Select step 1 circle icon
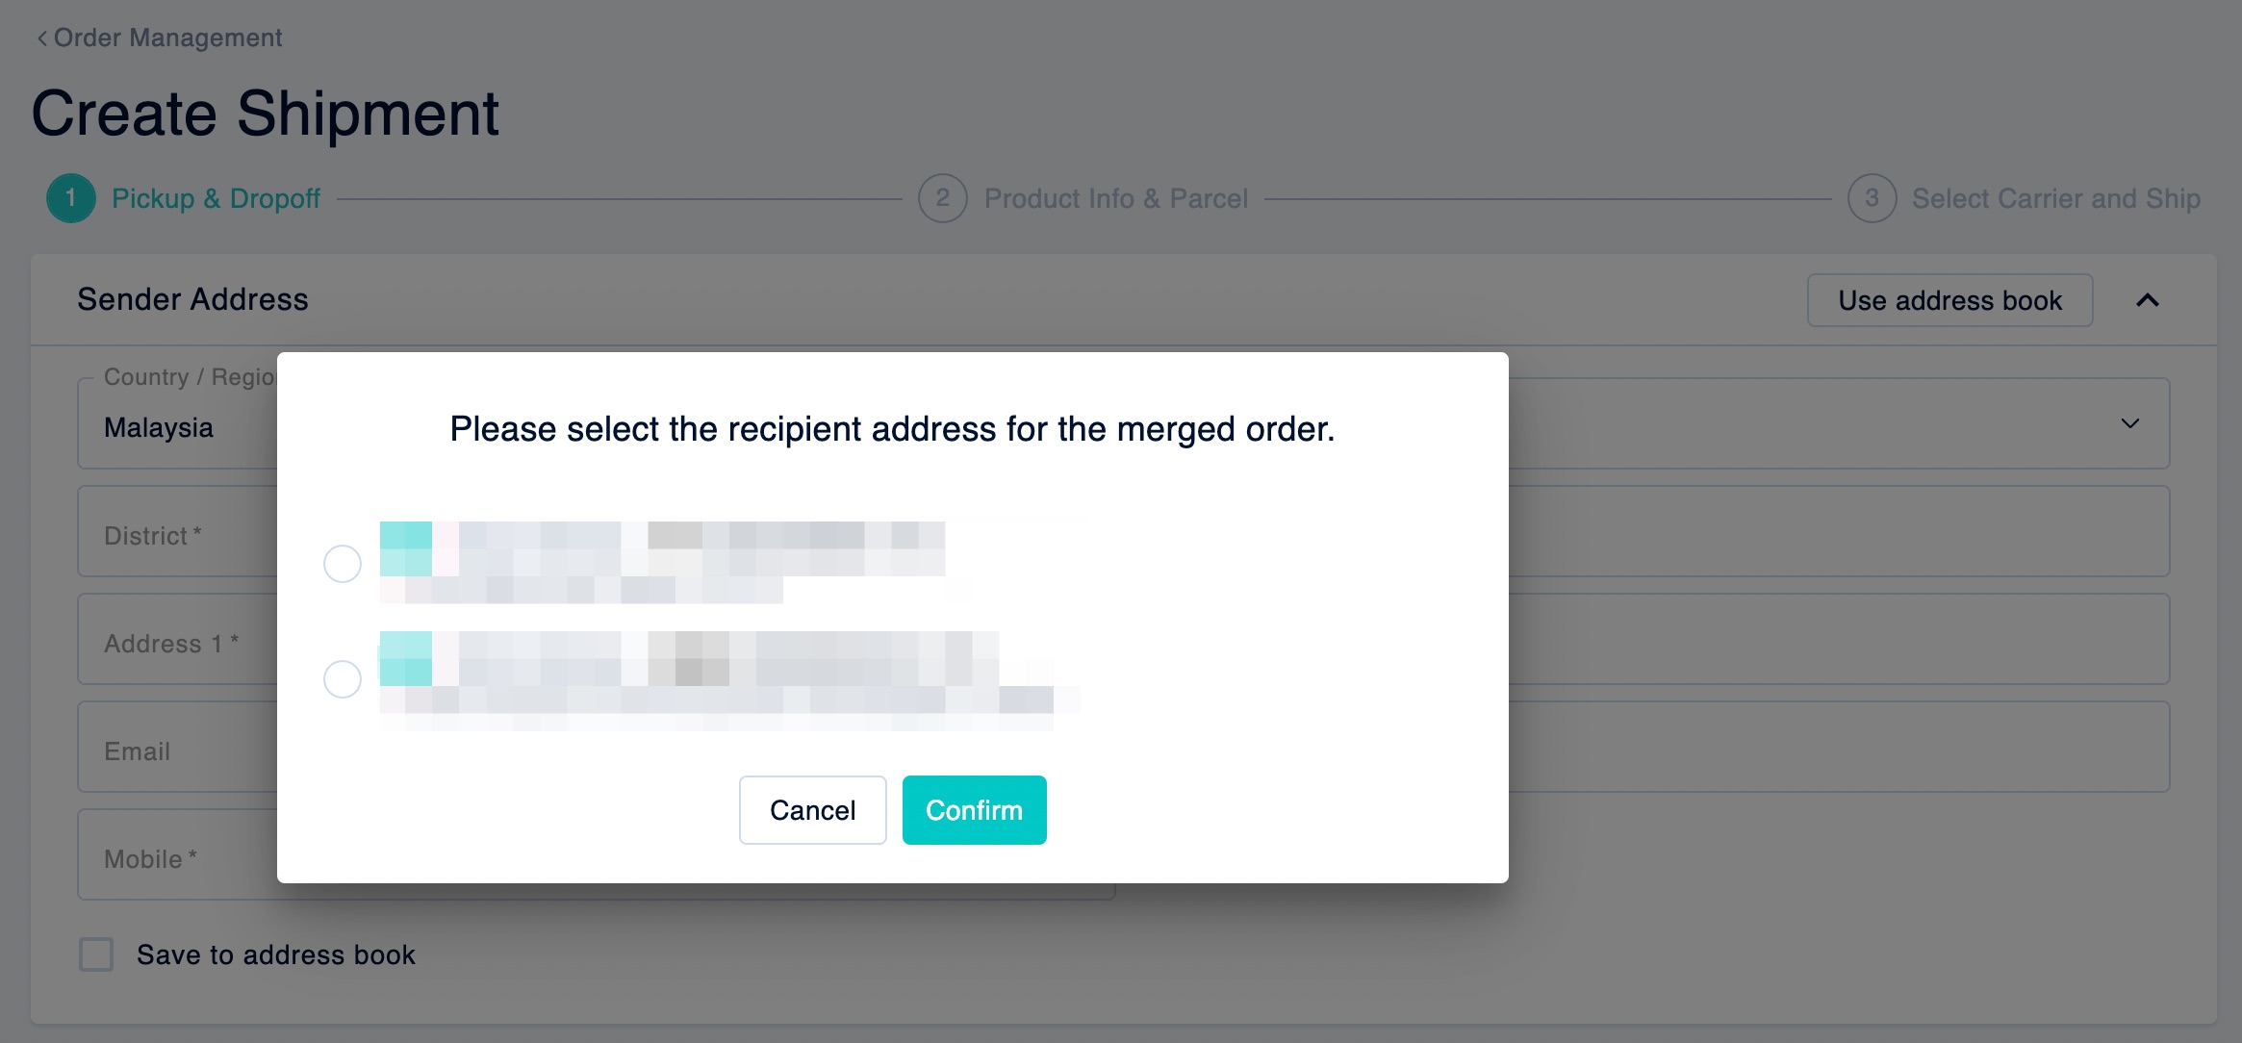 coord(71,198)
